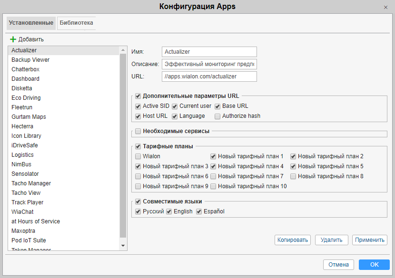Uncheck the Español language checkbox
Viewport: 395px width, 278px height.
199,211
